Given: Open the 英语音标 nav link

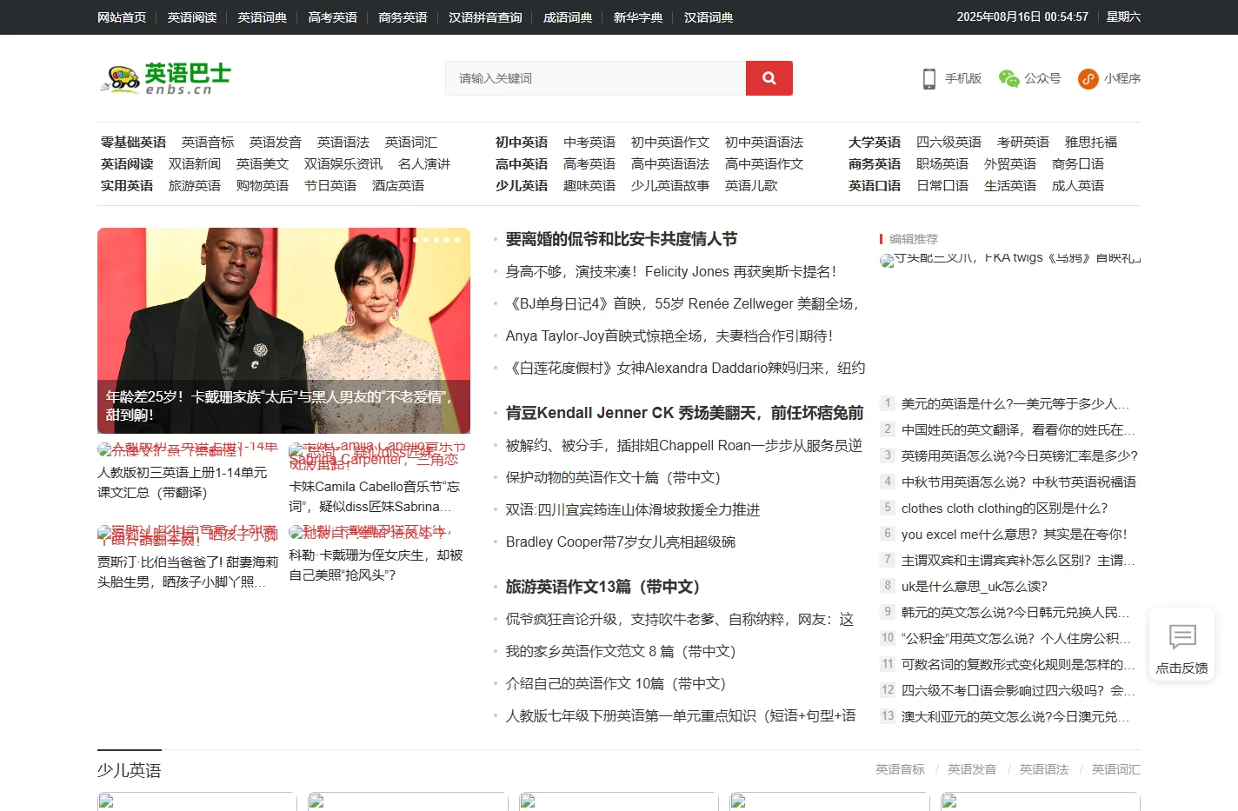Looking at the screenshot, I should point(208,143).
